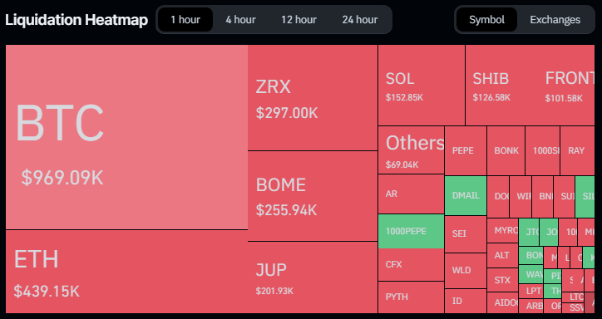Viewport: 602px width, 319px height.
Task: Open the BOME liquidation tile
Action: [x=313, y=196]
